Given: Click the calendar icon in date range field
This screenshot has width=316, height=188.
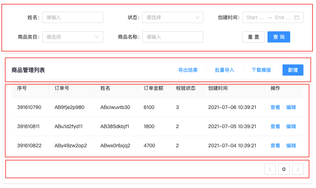Looking at the screenshot, I should 297,17.
